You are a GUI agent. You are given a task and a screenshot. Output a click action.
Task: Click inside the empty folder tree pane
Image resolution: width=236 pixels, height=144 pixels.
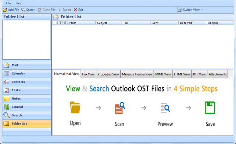(26, 40)
